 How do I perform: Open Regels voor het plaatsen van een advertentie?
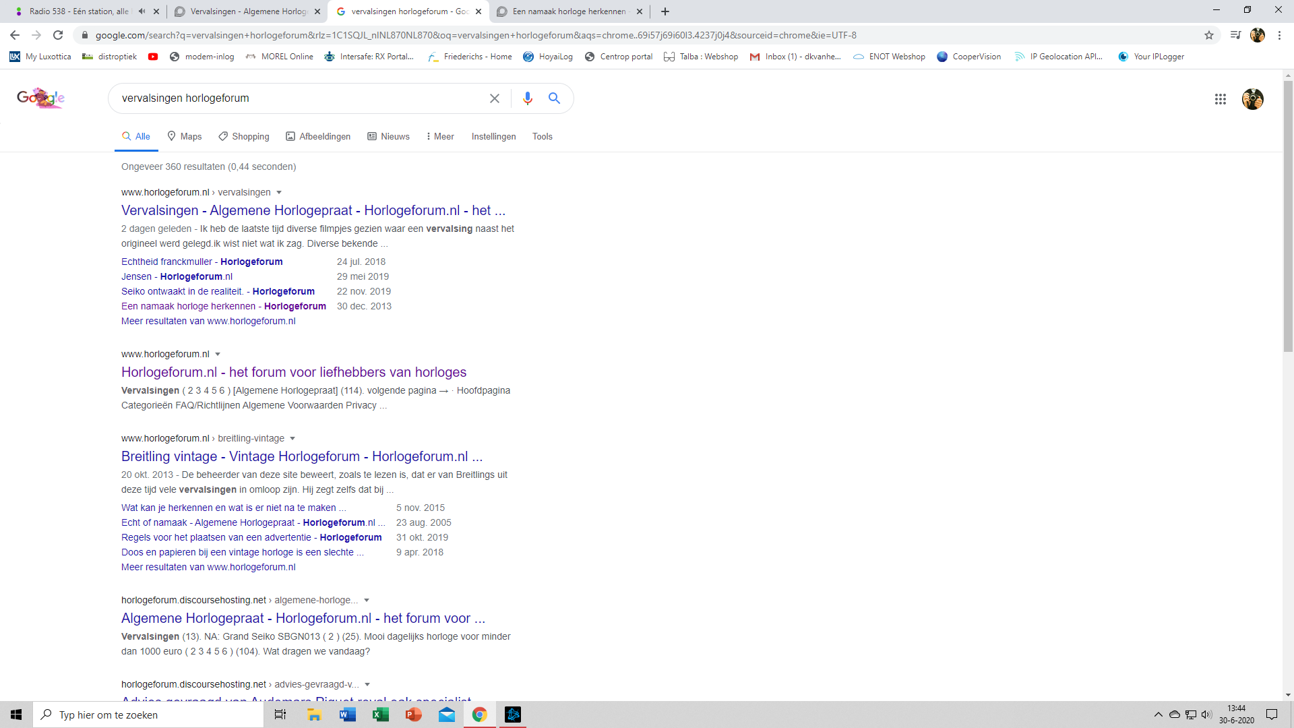click(251, 537)
